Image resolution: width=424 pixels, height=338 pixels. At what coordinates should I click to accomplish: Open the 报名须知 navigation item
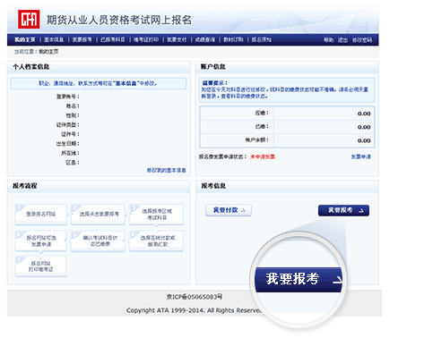pyautogui.click(x=262, y=39)
